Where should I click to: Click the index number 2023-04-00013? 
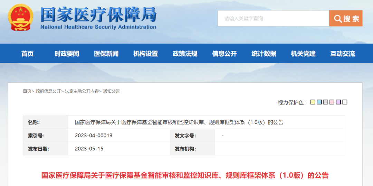94,136
